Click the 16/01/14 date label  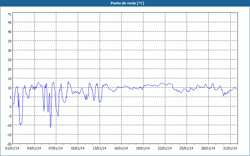121,149
